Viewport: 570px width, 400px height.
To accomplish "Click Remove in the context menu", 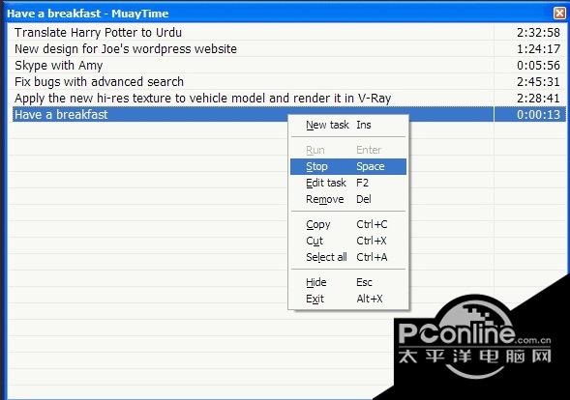I will tap(348, 199).
